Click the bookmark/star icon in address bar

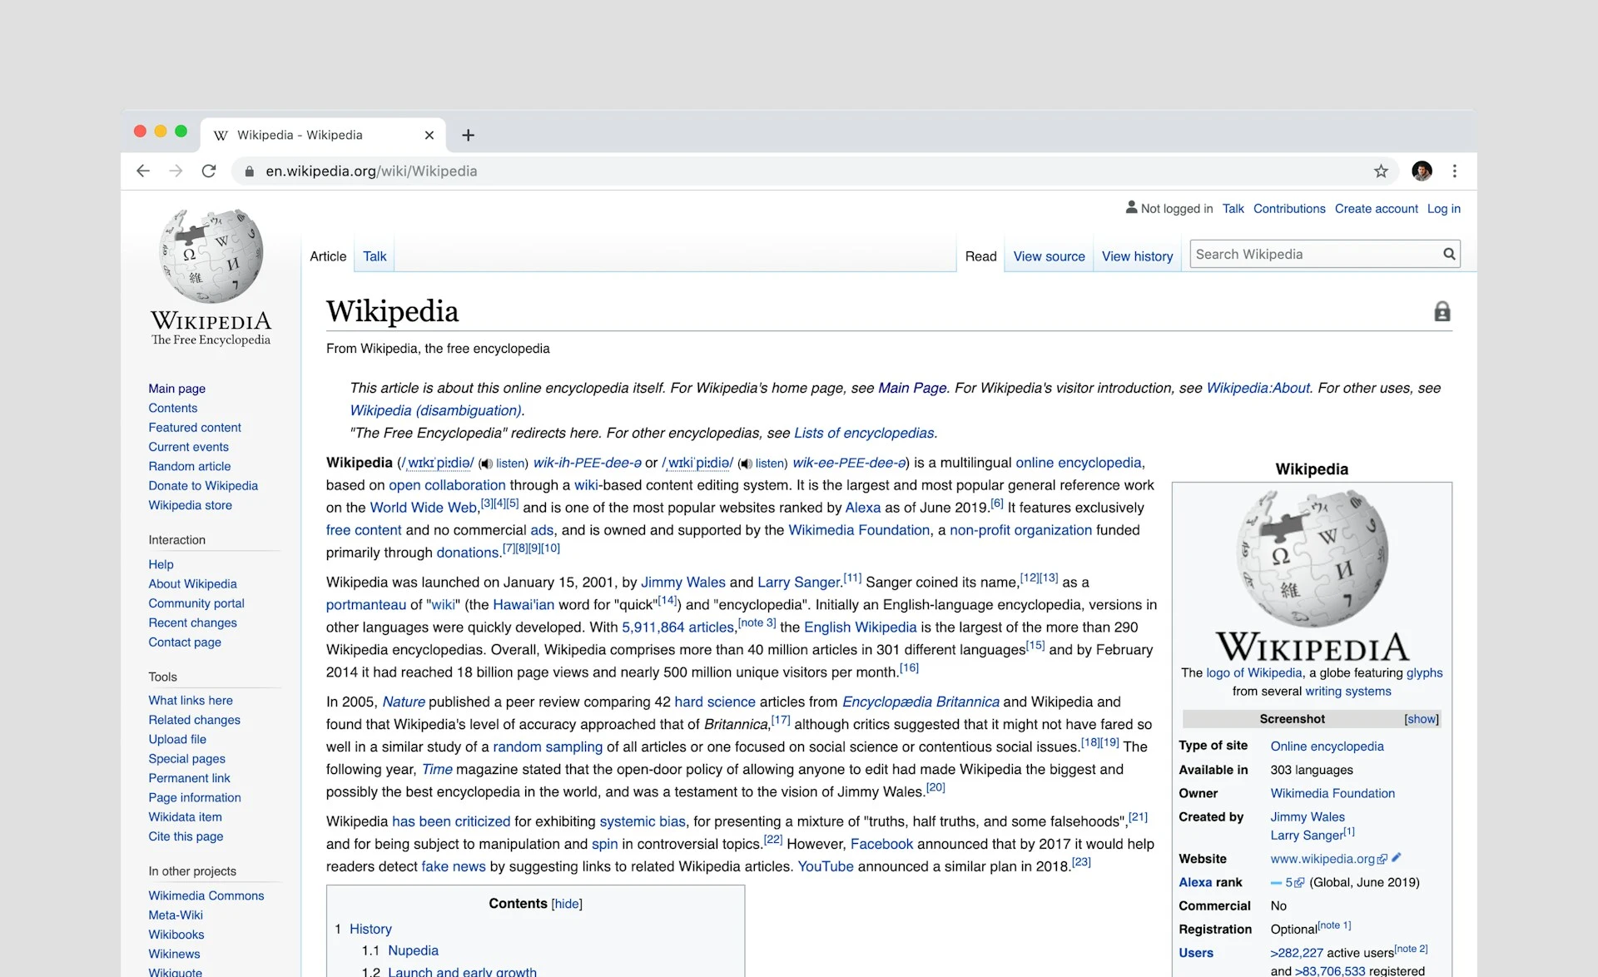[x=1382, y=171]
